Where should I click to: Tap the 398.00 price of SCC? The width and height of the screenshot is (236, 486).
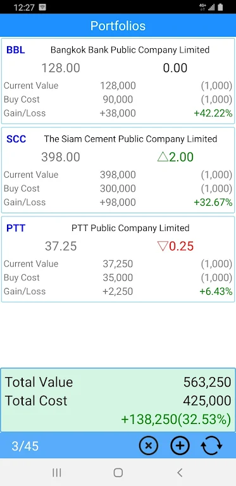tap(61, 157)
